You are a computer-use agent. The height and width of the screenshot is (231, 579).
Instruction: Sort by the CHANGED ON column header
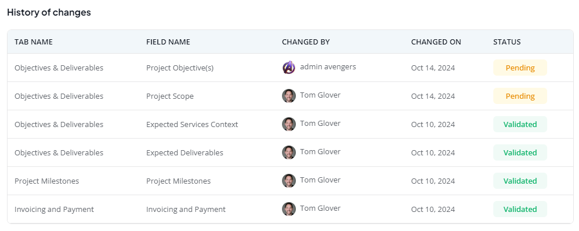[436, 42]
